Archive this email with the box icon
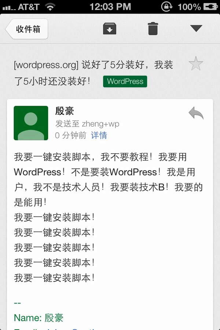Screen dimensions: 220x330 click(110, 29)
